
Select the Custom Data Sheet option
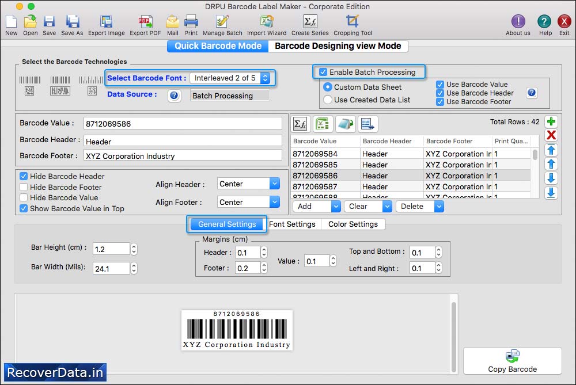coord(327,87)
